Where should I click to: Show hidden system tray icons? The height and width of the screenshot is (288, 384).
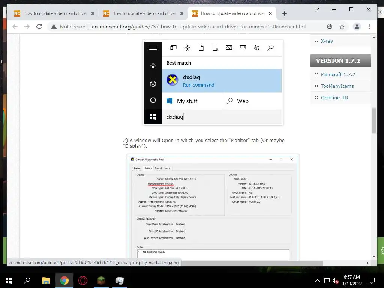coord(317,280)
